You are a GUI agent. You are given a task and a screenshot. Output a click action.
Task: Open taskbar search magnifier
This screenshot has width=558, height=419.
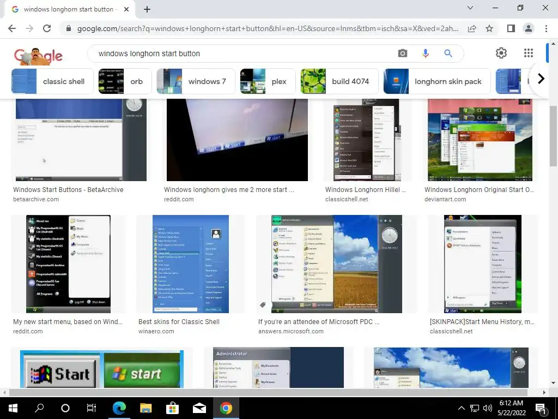pyautogui.click(x=39, y=408)
